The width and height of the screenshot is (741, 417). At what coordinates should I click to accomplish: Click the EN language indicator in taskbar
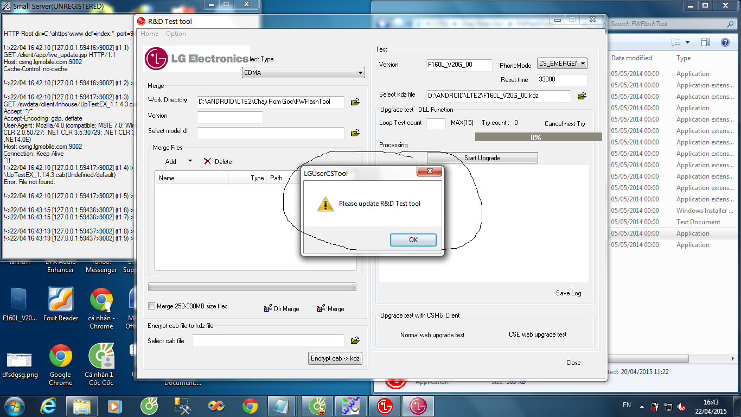627,405
